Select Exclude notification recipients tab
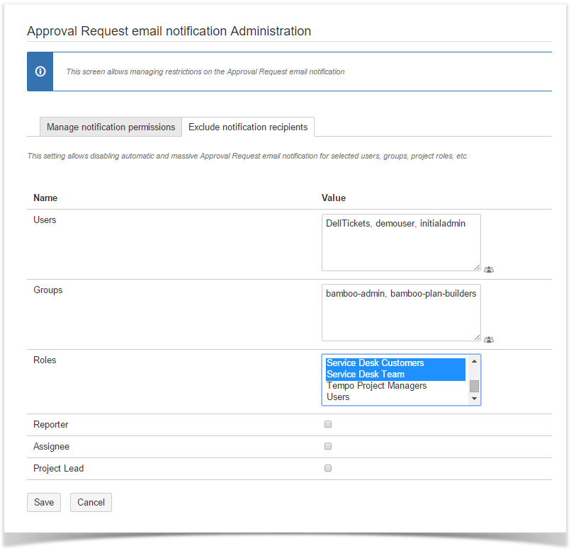The width and height of the screenshot is (576, 553). point(248,127)
